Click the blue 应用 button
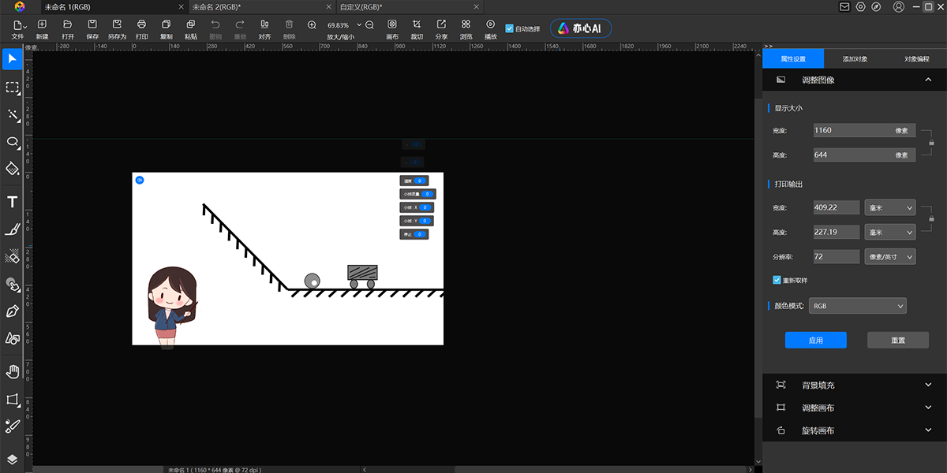The height and width of the screenshot is (473, 947). point(816,340)
